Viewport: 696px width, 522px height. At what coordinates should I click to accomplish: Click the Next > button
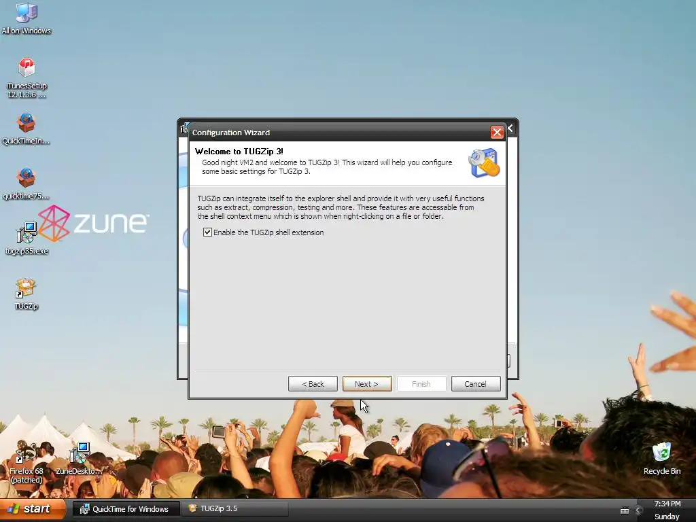367,384
